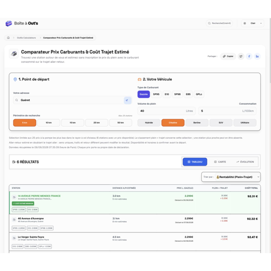Viewport: 271px width, 271px height.
Task: Click the theme sun icon
Action: (244, 23)
